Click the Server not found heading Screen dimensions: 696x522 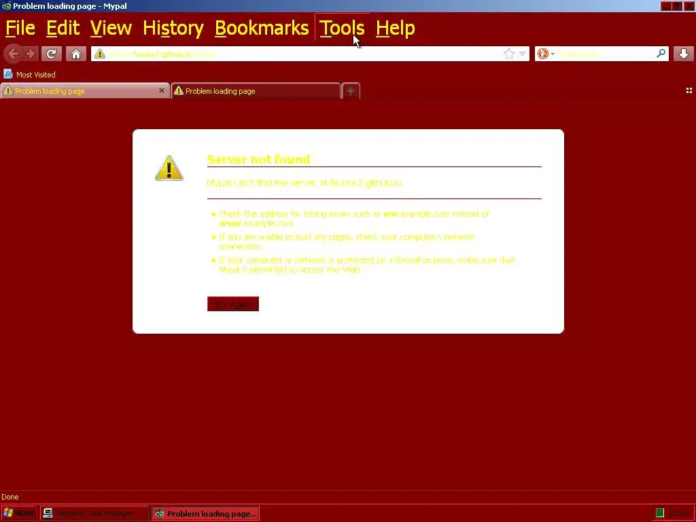tap(258, 159)
